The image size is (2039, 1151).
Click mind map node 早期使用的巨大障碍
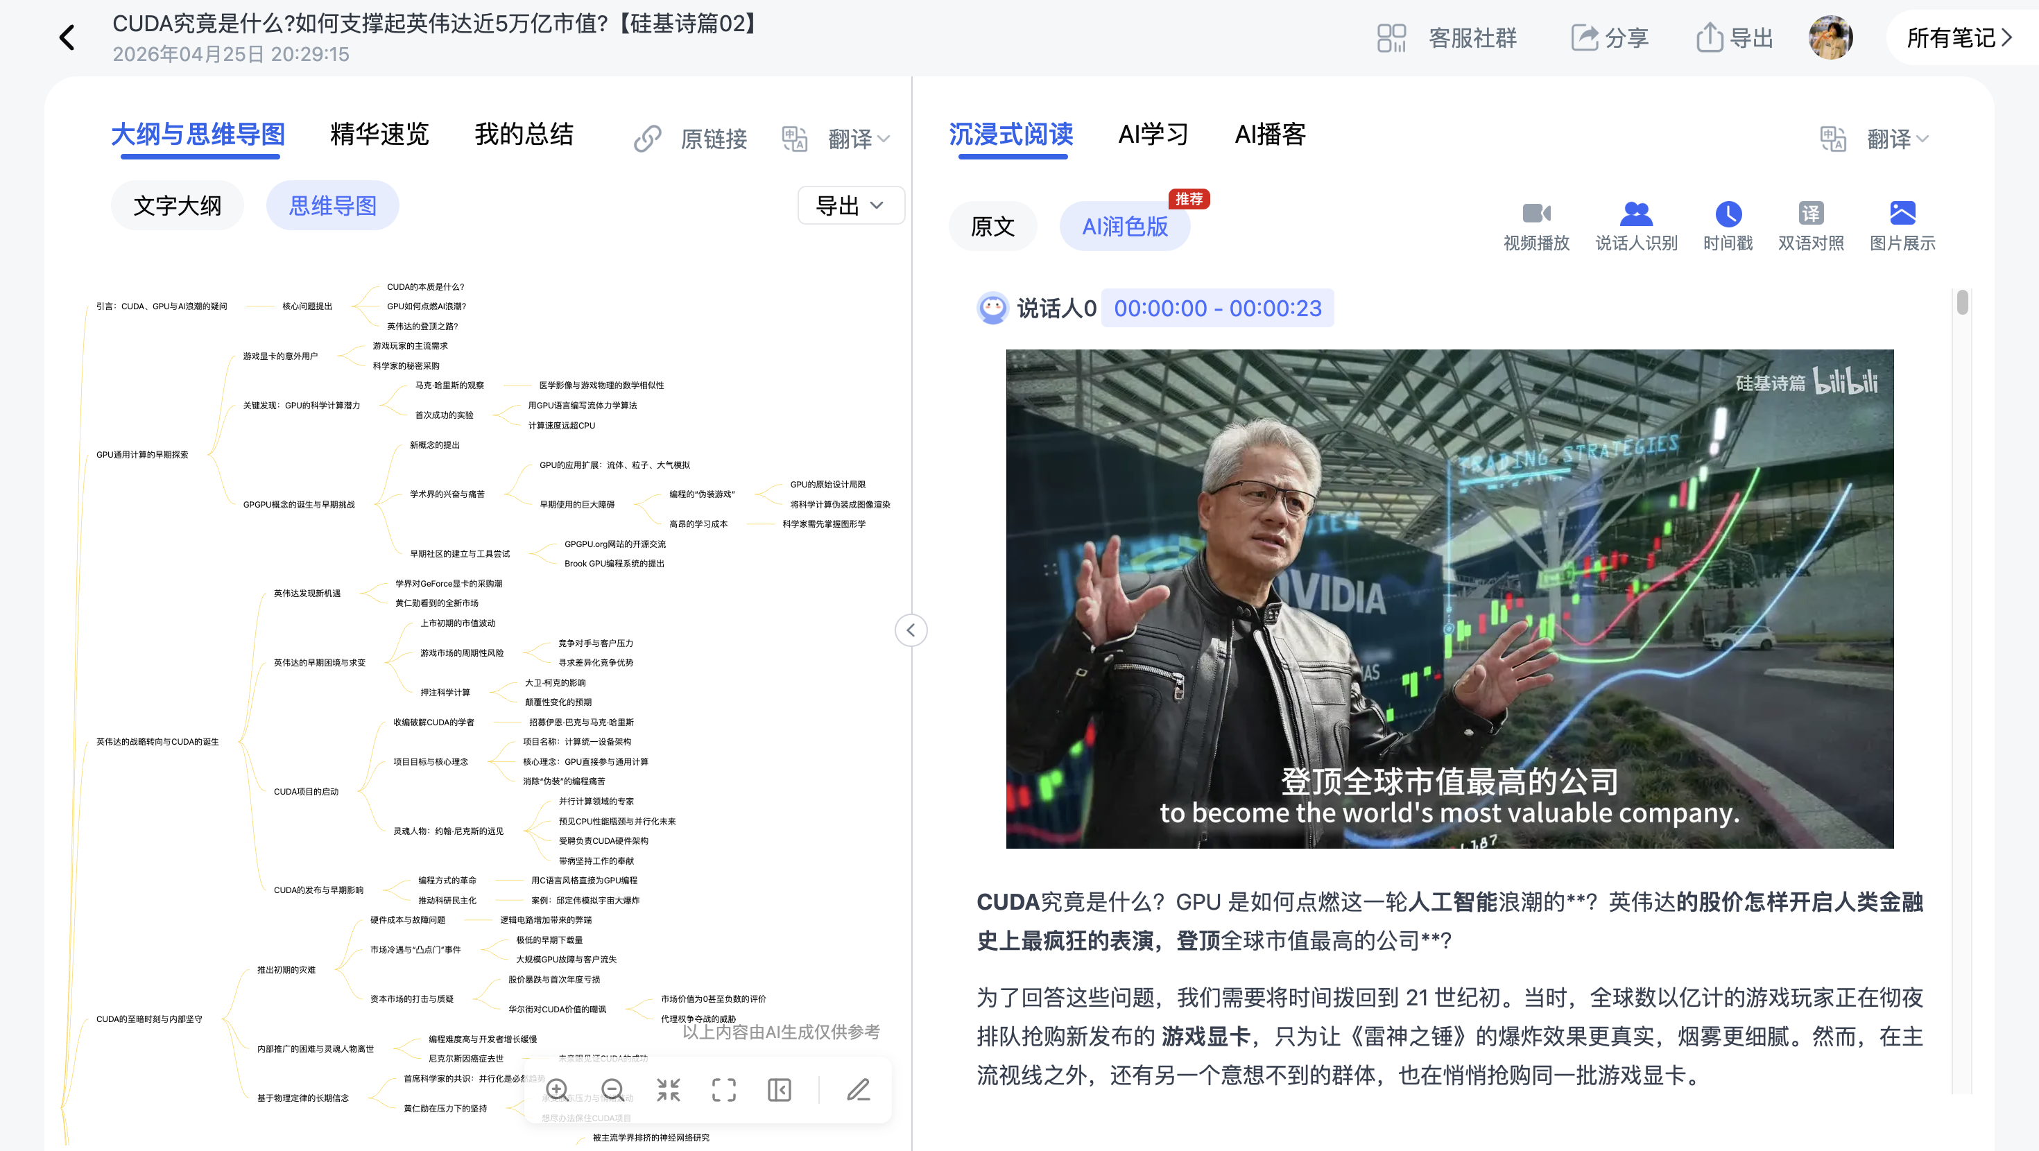coord(577,504)
